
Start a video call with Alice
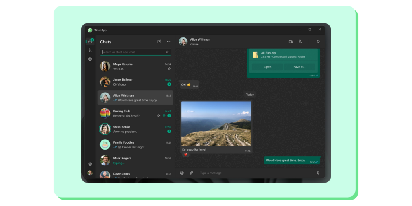(x=290, y=42)
